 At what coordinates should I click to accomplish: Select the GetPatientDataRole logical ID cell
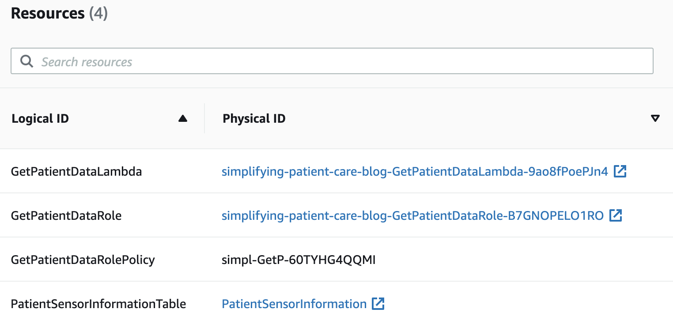point(66,215)
